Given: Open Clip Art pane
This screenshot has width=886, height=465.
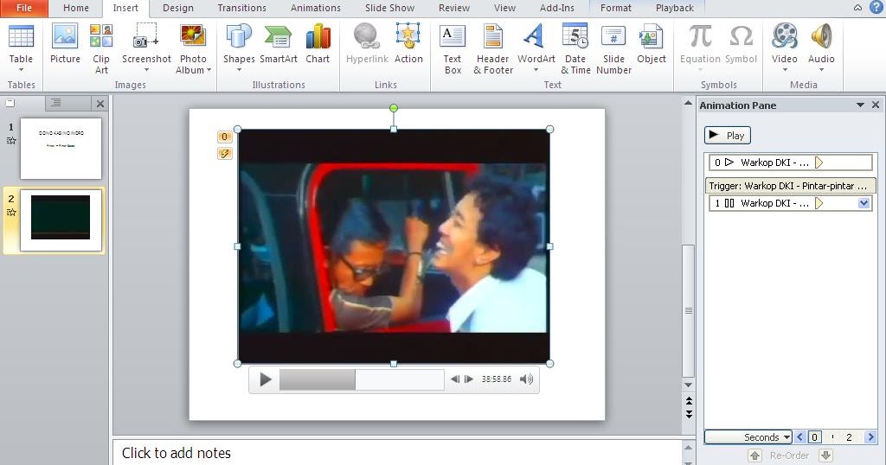Looking at the screenshot, I should point(101,49).
